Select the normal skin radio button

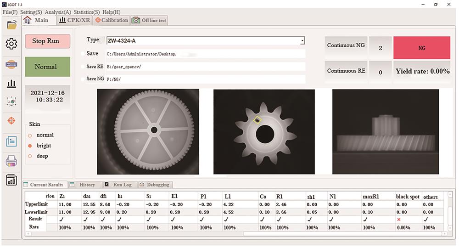pyautogui.click(x=30, y=135)
